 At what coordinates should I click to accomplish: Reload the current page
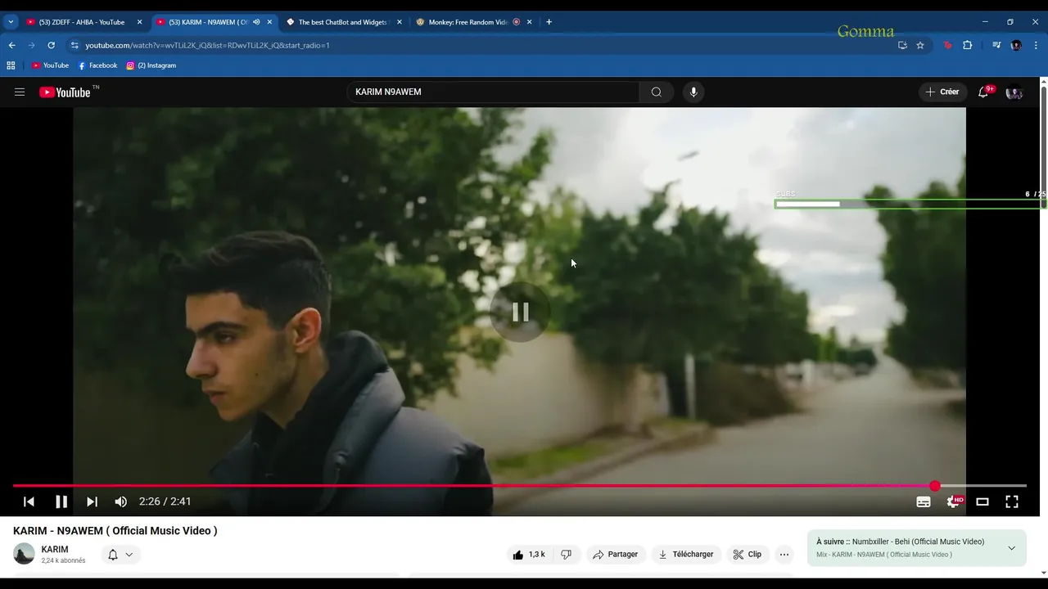click(51, 45)
